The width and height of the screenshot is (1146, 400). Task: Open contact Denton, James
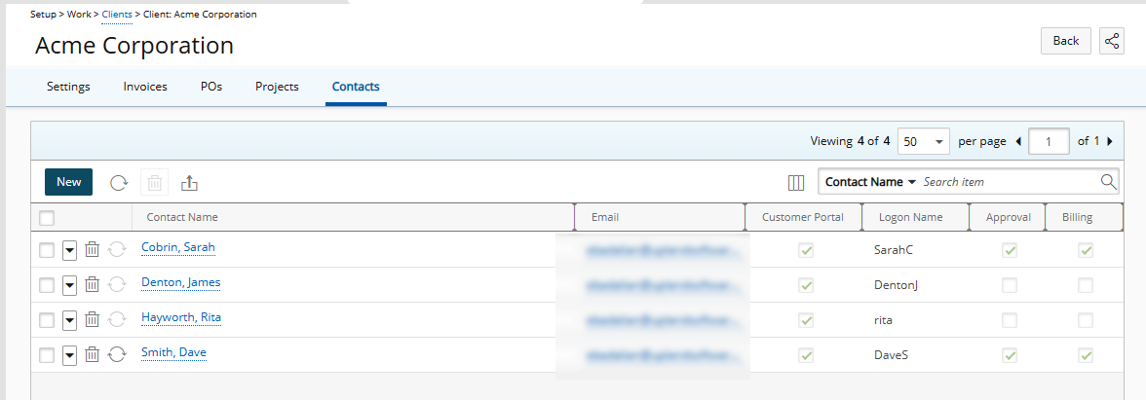tap(180, 282)
